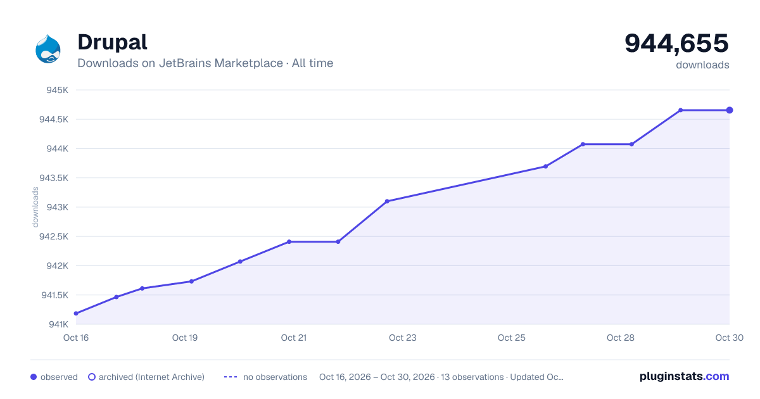Image resolution: width=760 pixels, height=399 pixels.
Task: Click the 'archived (Internet Archive)' legend label
Action: click(151, 377)
